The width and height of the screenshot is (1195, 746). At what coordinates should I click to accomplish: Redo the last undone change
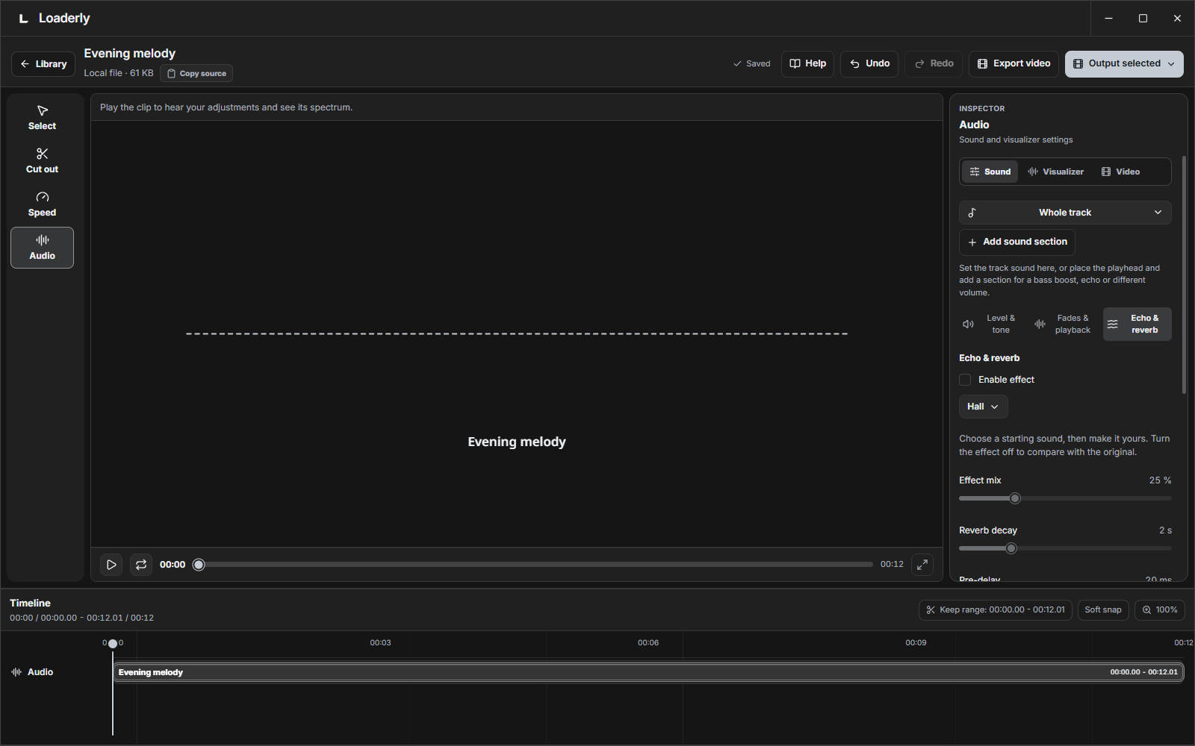pos(934,64)
